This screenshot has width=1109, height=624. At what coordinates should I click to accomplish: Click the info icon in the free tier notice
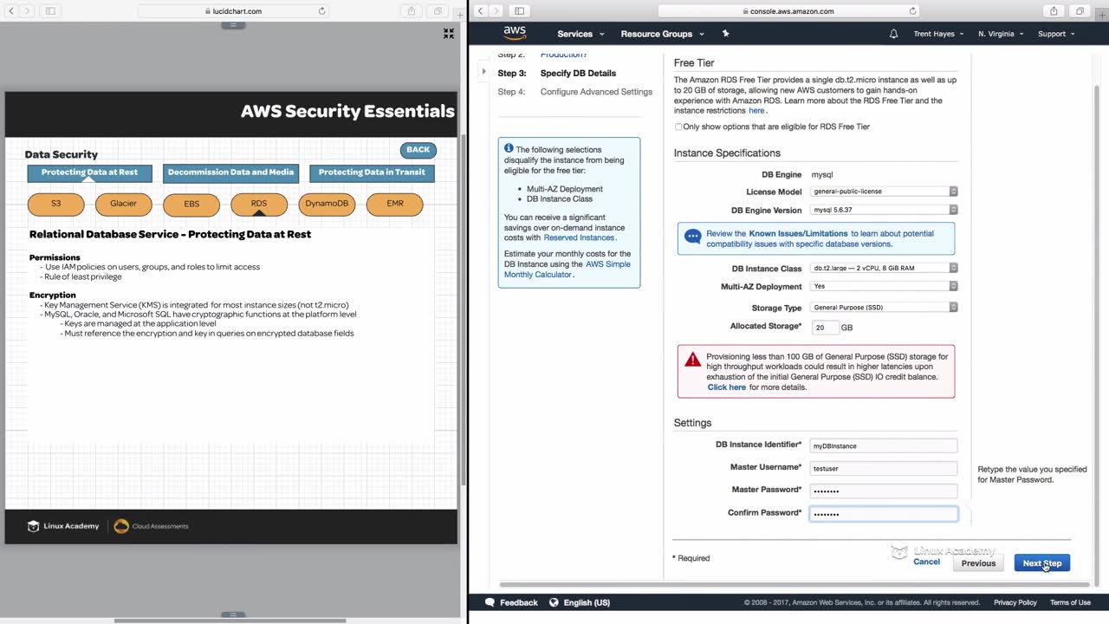[x=509, y=149]
